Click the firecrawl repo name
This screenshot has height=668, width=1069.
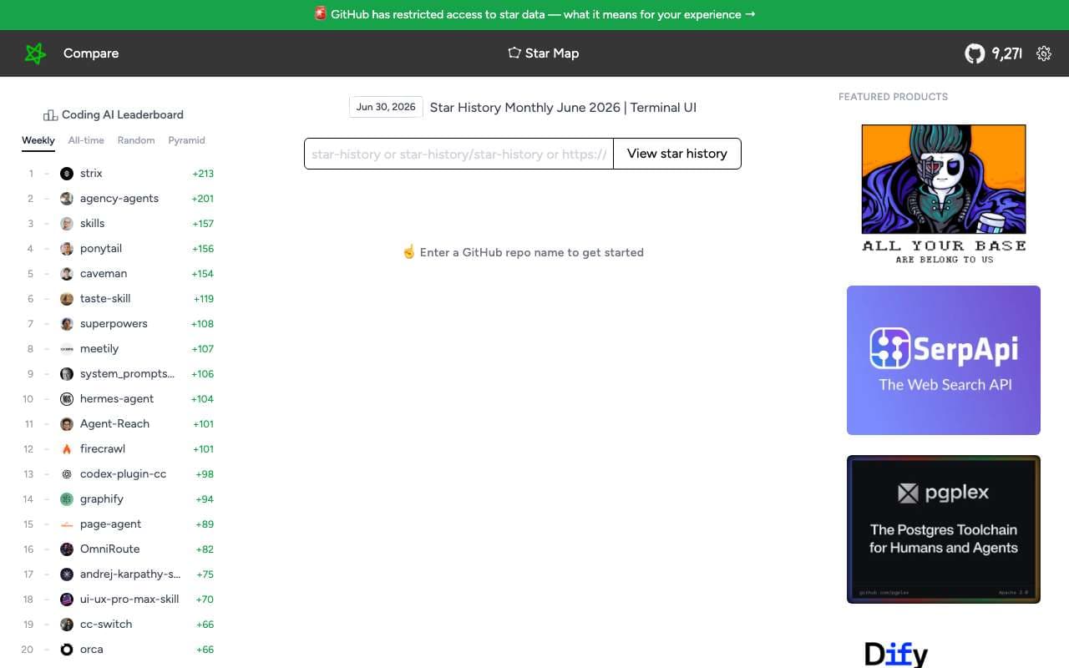tap(103, 449)
